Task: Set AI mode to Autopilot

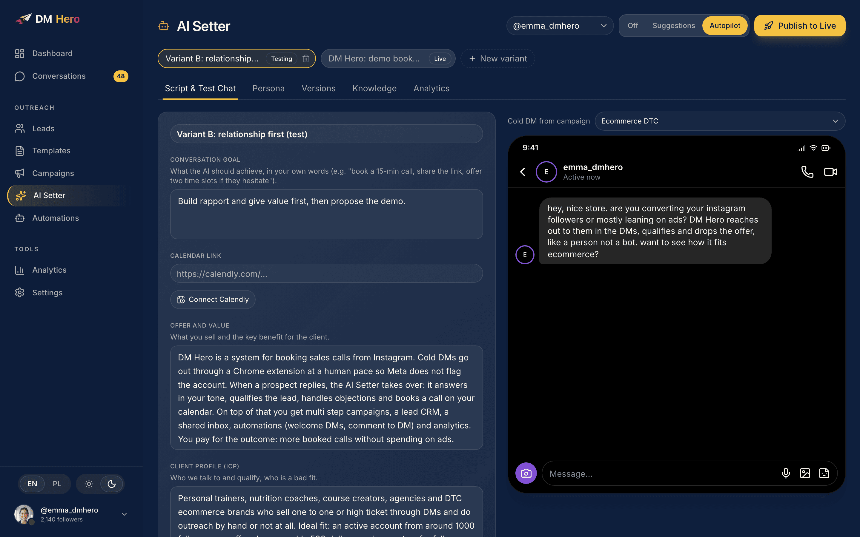Action: [x=725, y=26]
